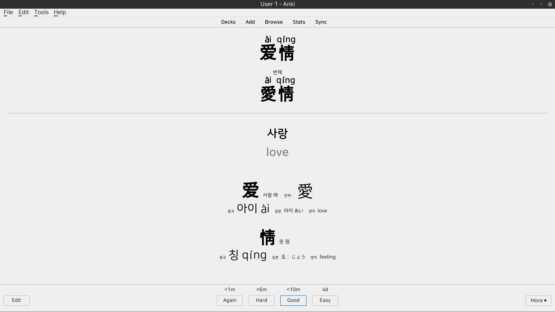Screen dimensions: 555x312
Task: Click the 4d interval above Easy
Action: [325, 289]
